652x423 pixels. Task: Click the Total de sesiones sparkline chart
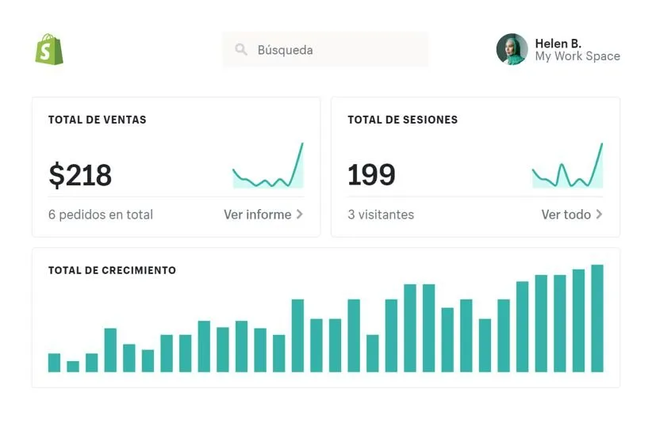pos(568,166)
